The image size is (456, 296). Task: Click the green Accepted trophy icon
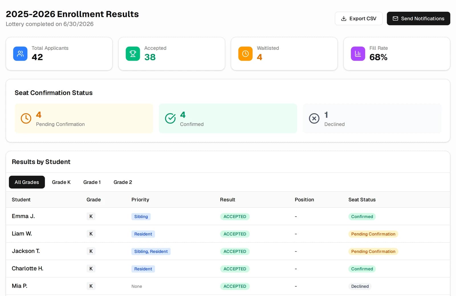coord(133,54)
